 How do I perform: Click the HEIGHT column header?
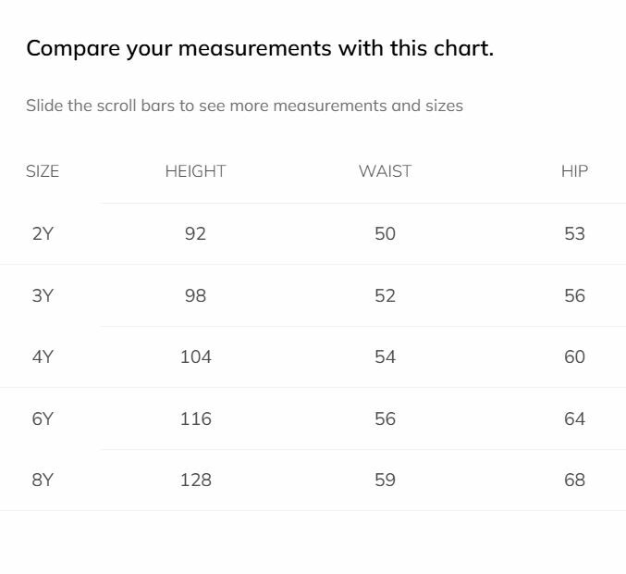click(195, 171)
